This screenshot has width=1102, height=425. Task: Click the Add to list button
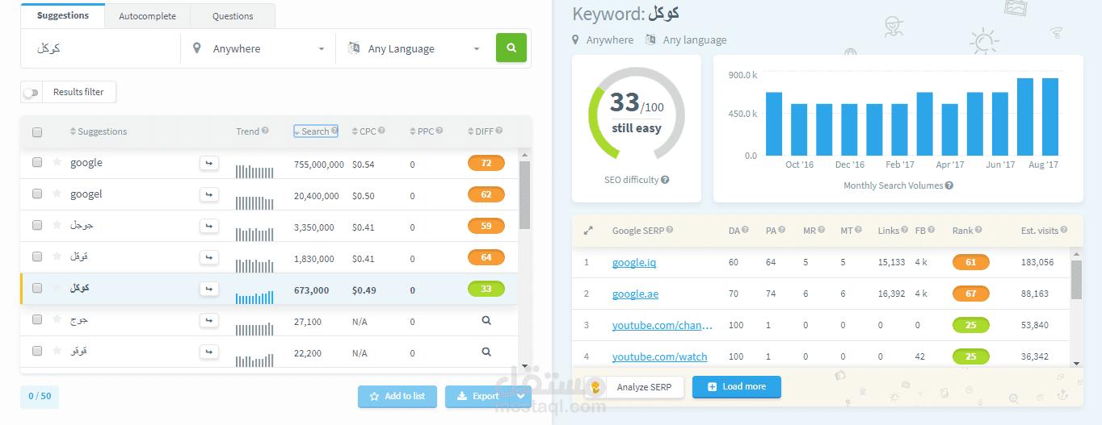397,396
